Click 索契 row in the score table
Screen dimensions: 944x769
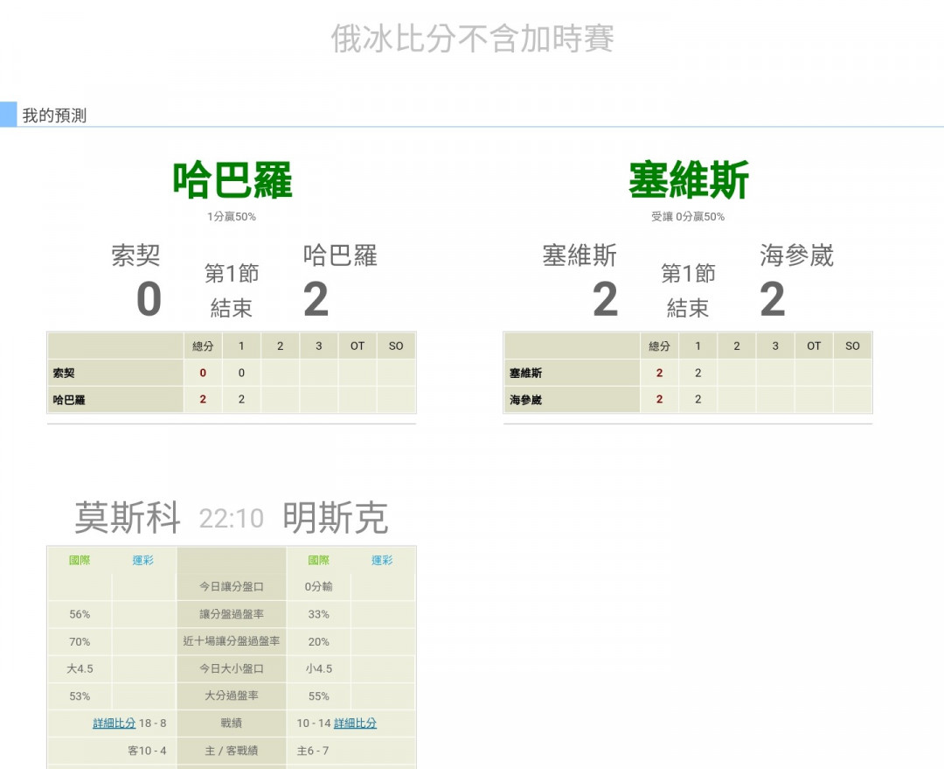click(232, 373)
